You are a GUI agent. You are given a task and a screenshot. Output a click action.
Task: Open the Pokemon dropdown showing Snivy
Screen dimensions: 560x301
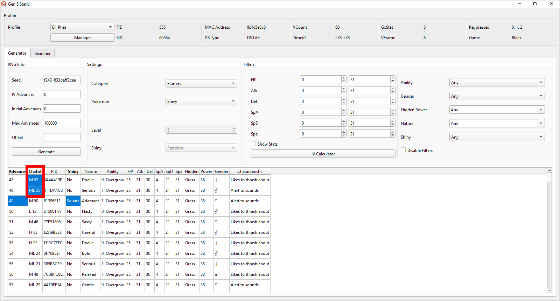pyautogui.click(x=201, y=101)
